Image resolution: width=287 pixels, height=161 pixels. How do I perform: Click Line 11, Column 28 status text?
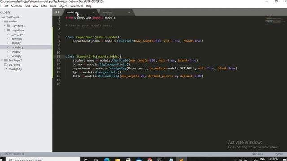coord(14,154)
